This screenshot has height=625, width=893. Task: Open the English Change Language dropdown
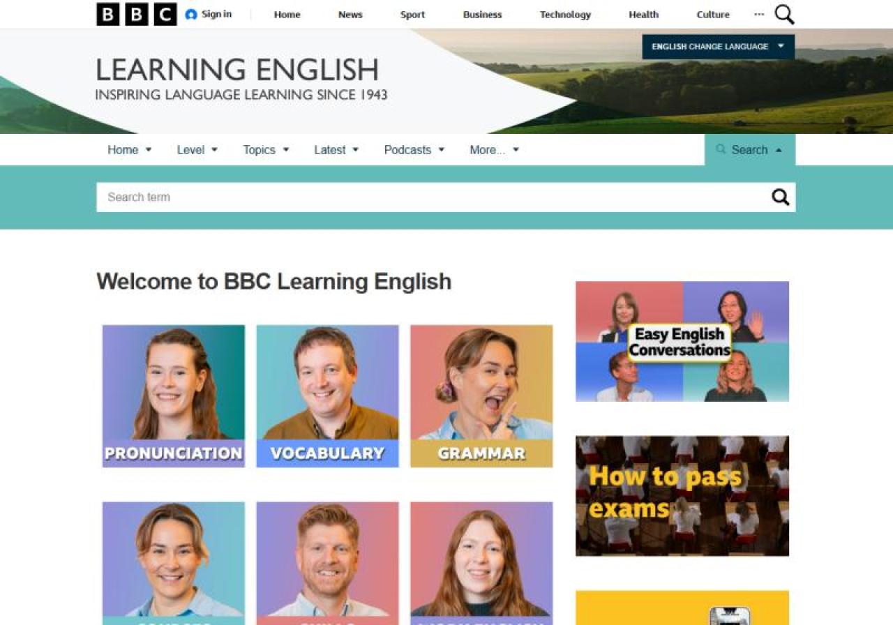pyautogui.click(x=719, y=47)
